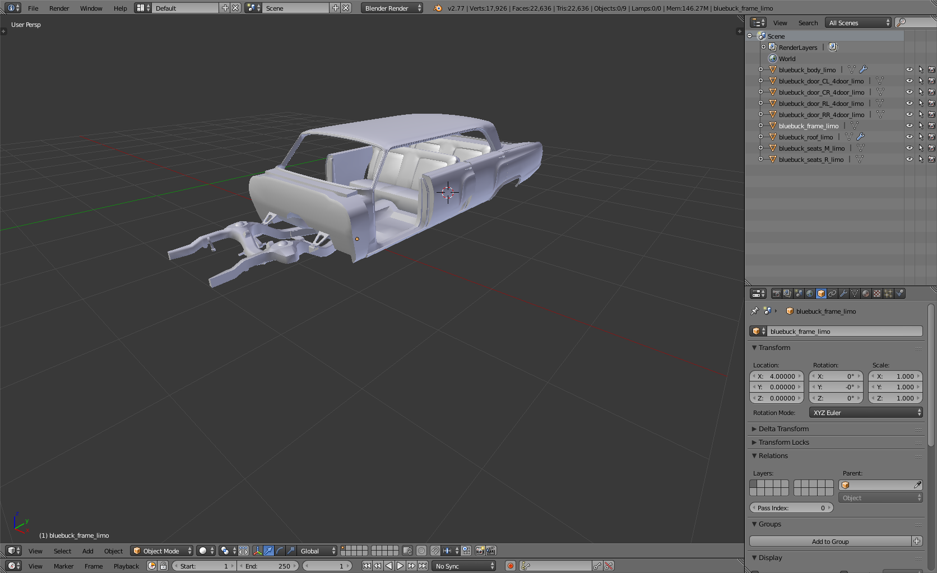Expand the Delta Transform panel

(x=783, y=429)
